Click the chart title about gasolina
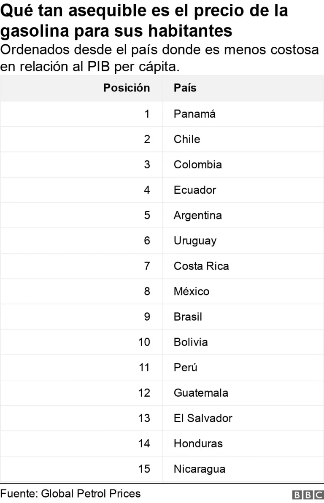Image resolution: width=324 pixels, height=503 pixels. 144,21
